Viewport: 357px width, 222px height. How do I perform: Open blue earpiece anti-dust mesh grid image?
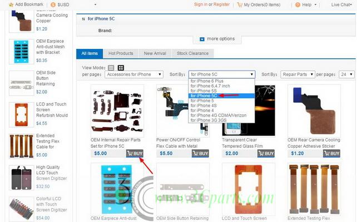(117, 189)
